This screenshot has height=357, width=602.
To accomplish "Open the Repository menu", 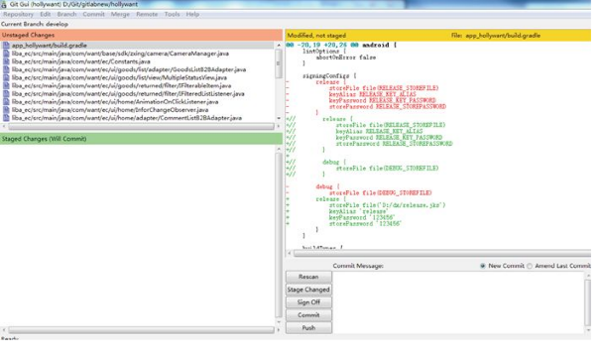I will point(18,14).
